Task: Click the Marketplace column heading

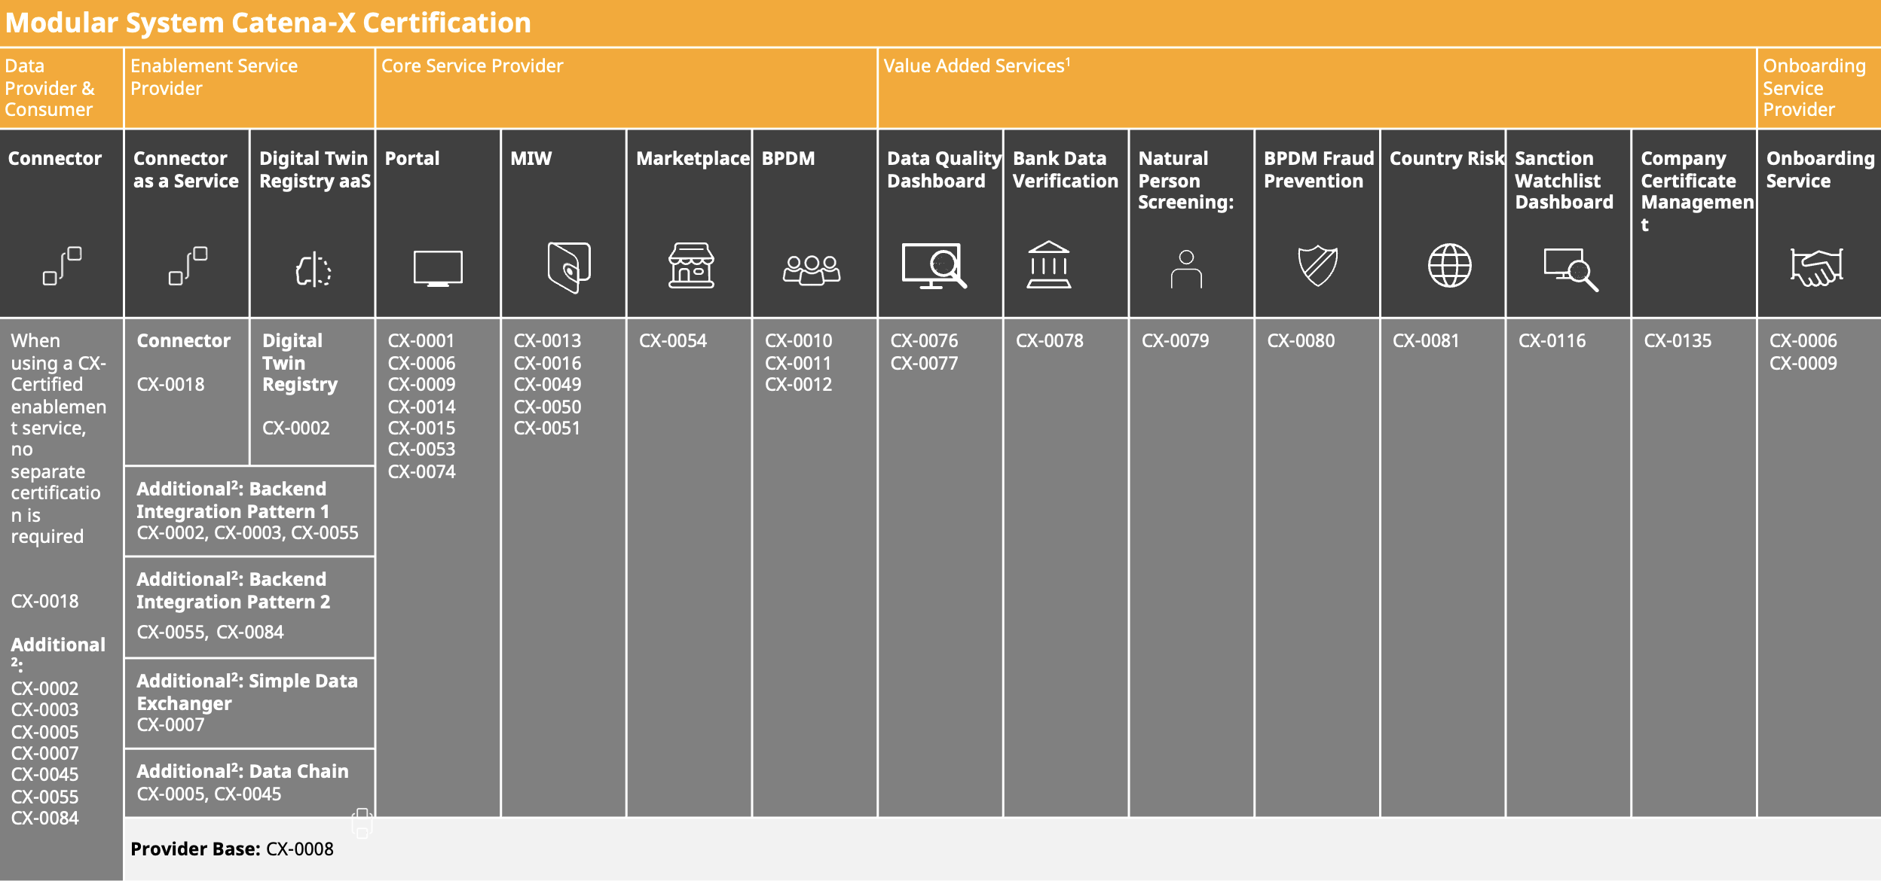Action: [x=693, y=159]
